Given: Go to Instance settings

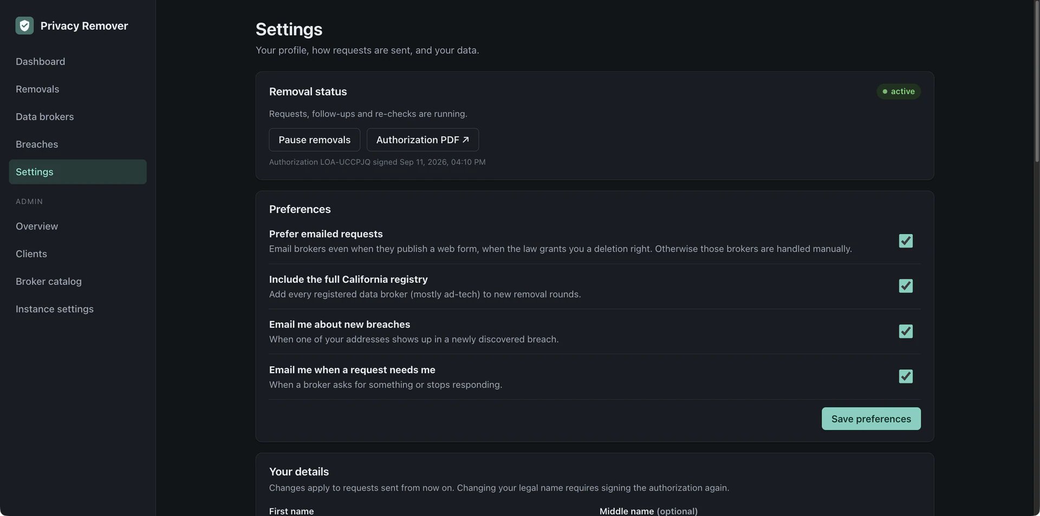Looking at the screenshot, I should (77, 309).
